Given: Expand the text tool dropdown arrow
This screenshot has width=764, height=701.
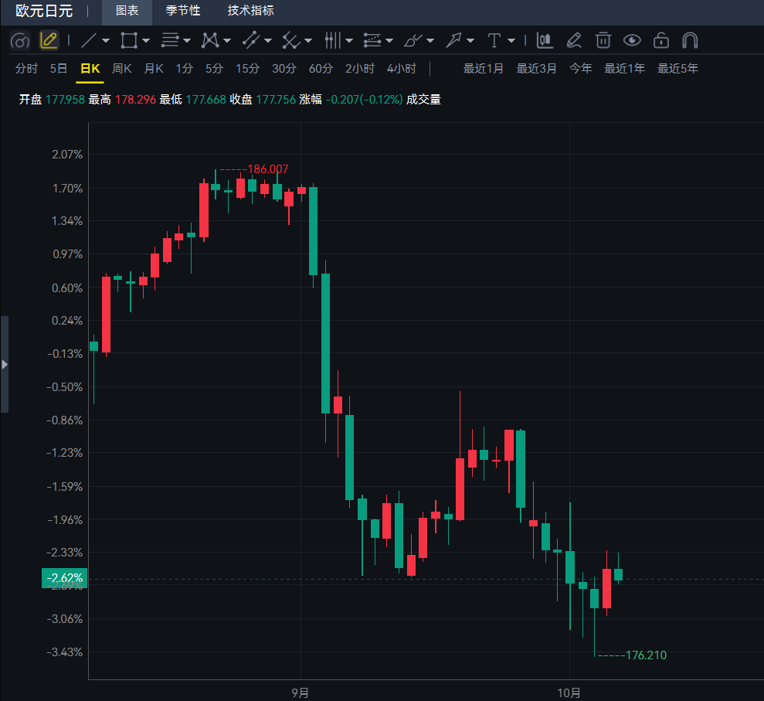Looking at the screenshot, I should pos(511,41).
